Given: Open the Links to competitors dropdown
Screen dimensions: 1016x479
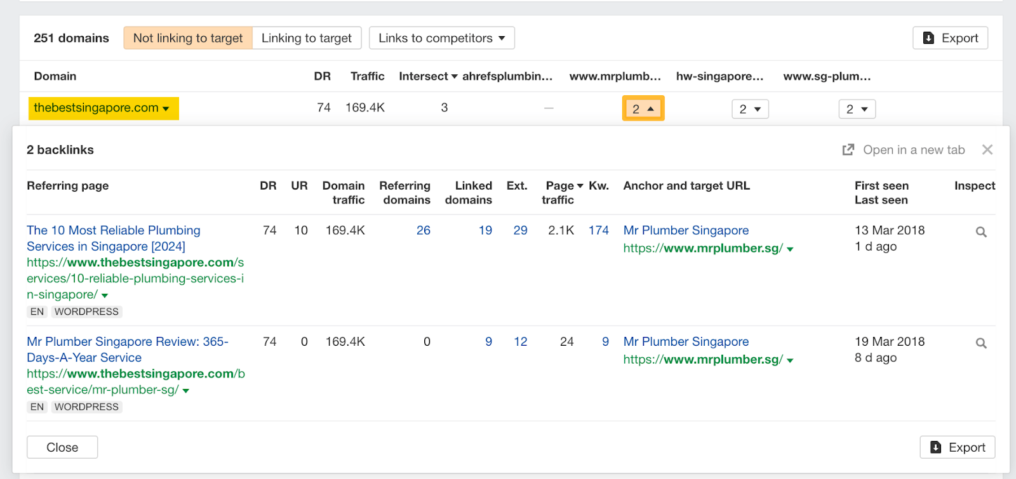Looking at the screenshot, I should (442, 38).
